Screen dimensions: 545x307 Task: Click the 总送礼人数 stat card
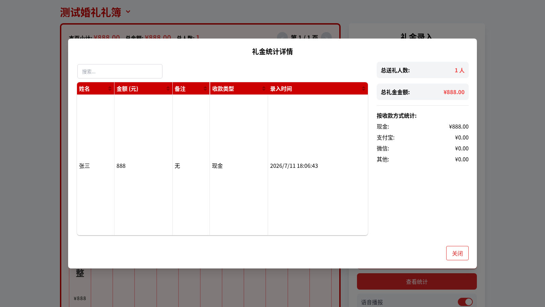(423, 70)
